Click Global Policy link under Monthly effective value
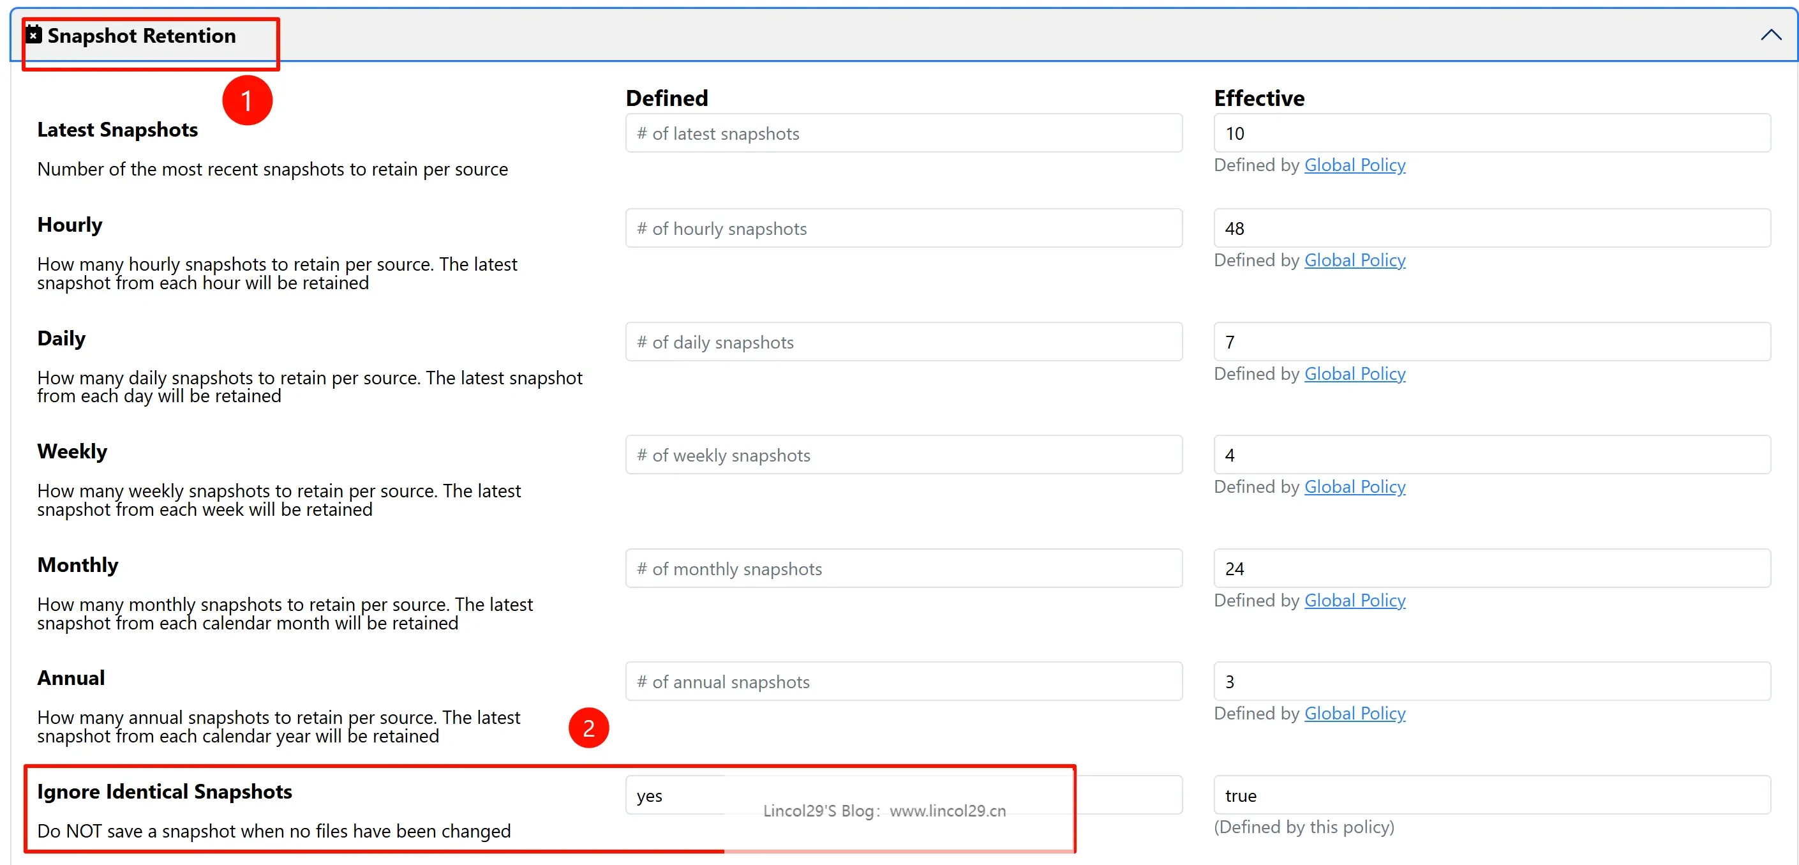This screenshot has width=1799, height=865. pyautogui.click(x=1354, y=600)
